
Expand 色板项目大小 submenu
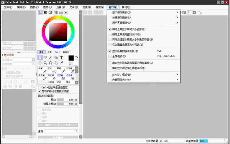pyautogui.click(x=144, y=80)
